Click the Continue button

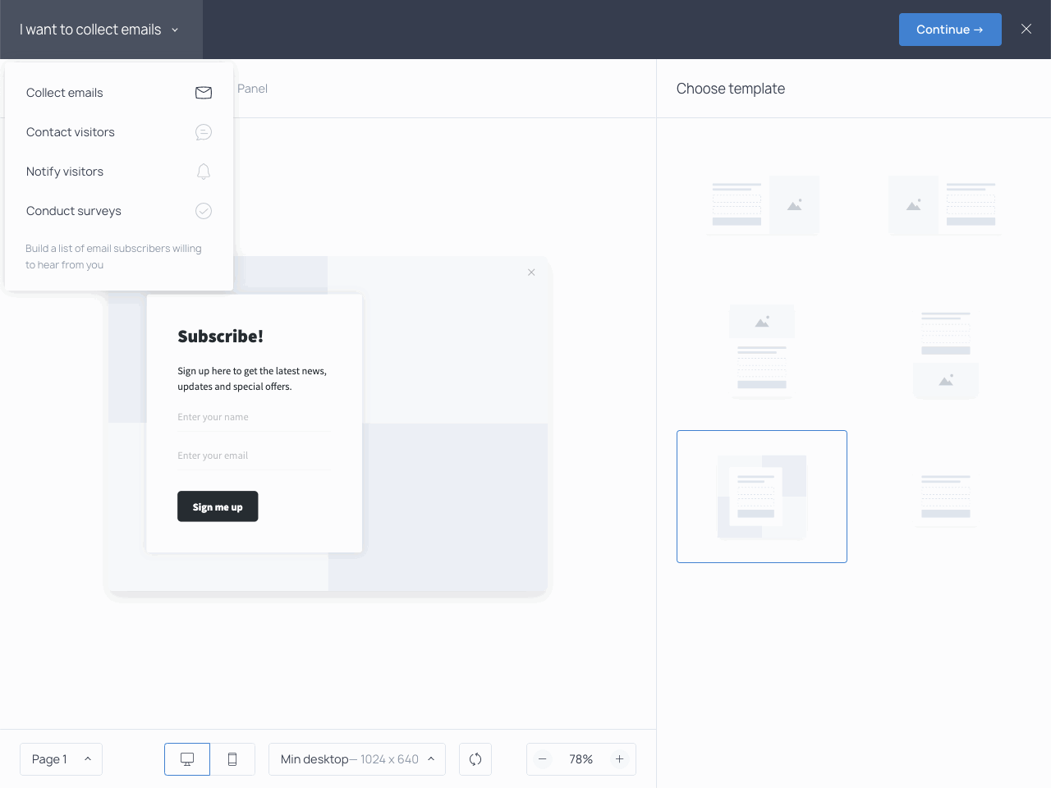(950, 29)
